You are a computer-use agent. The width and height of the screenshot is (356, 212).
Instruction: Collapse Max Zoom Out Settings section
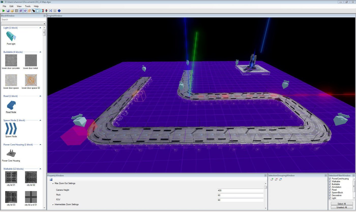pyautogui.click(x=53, y=183)
